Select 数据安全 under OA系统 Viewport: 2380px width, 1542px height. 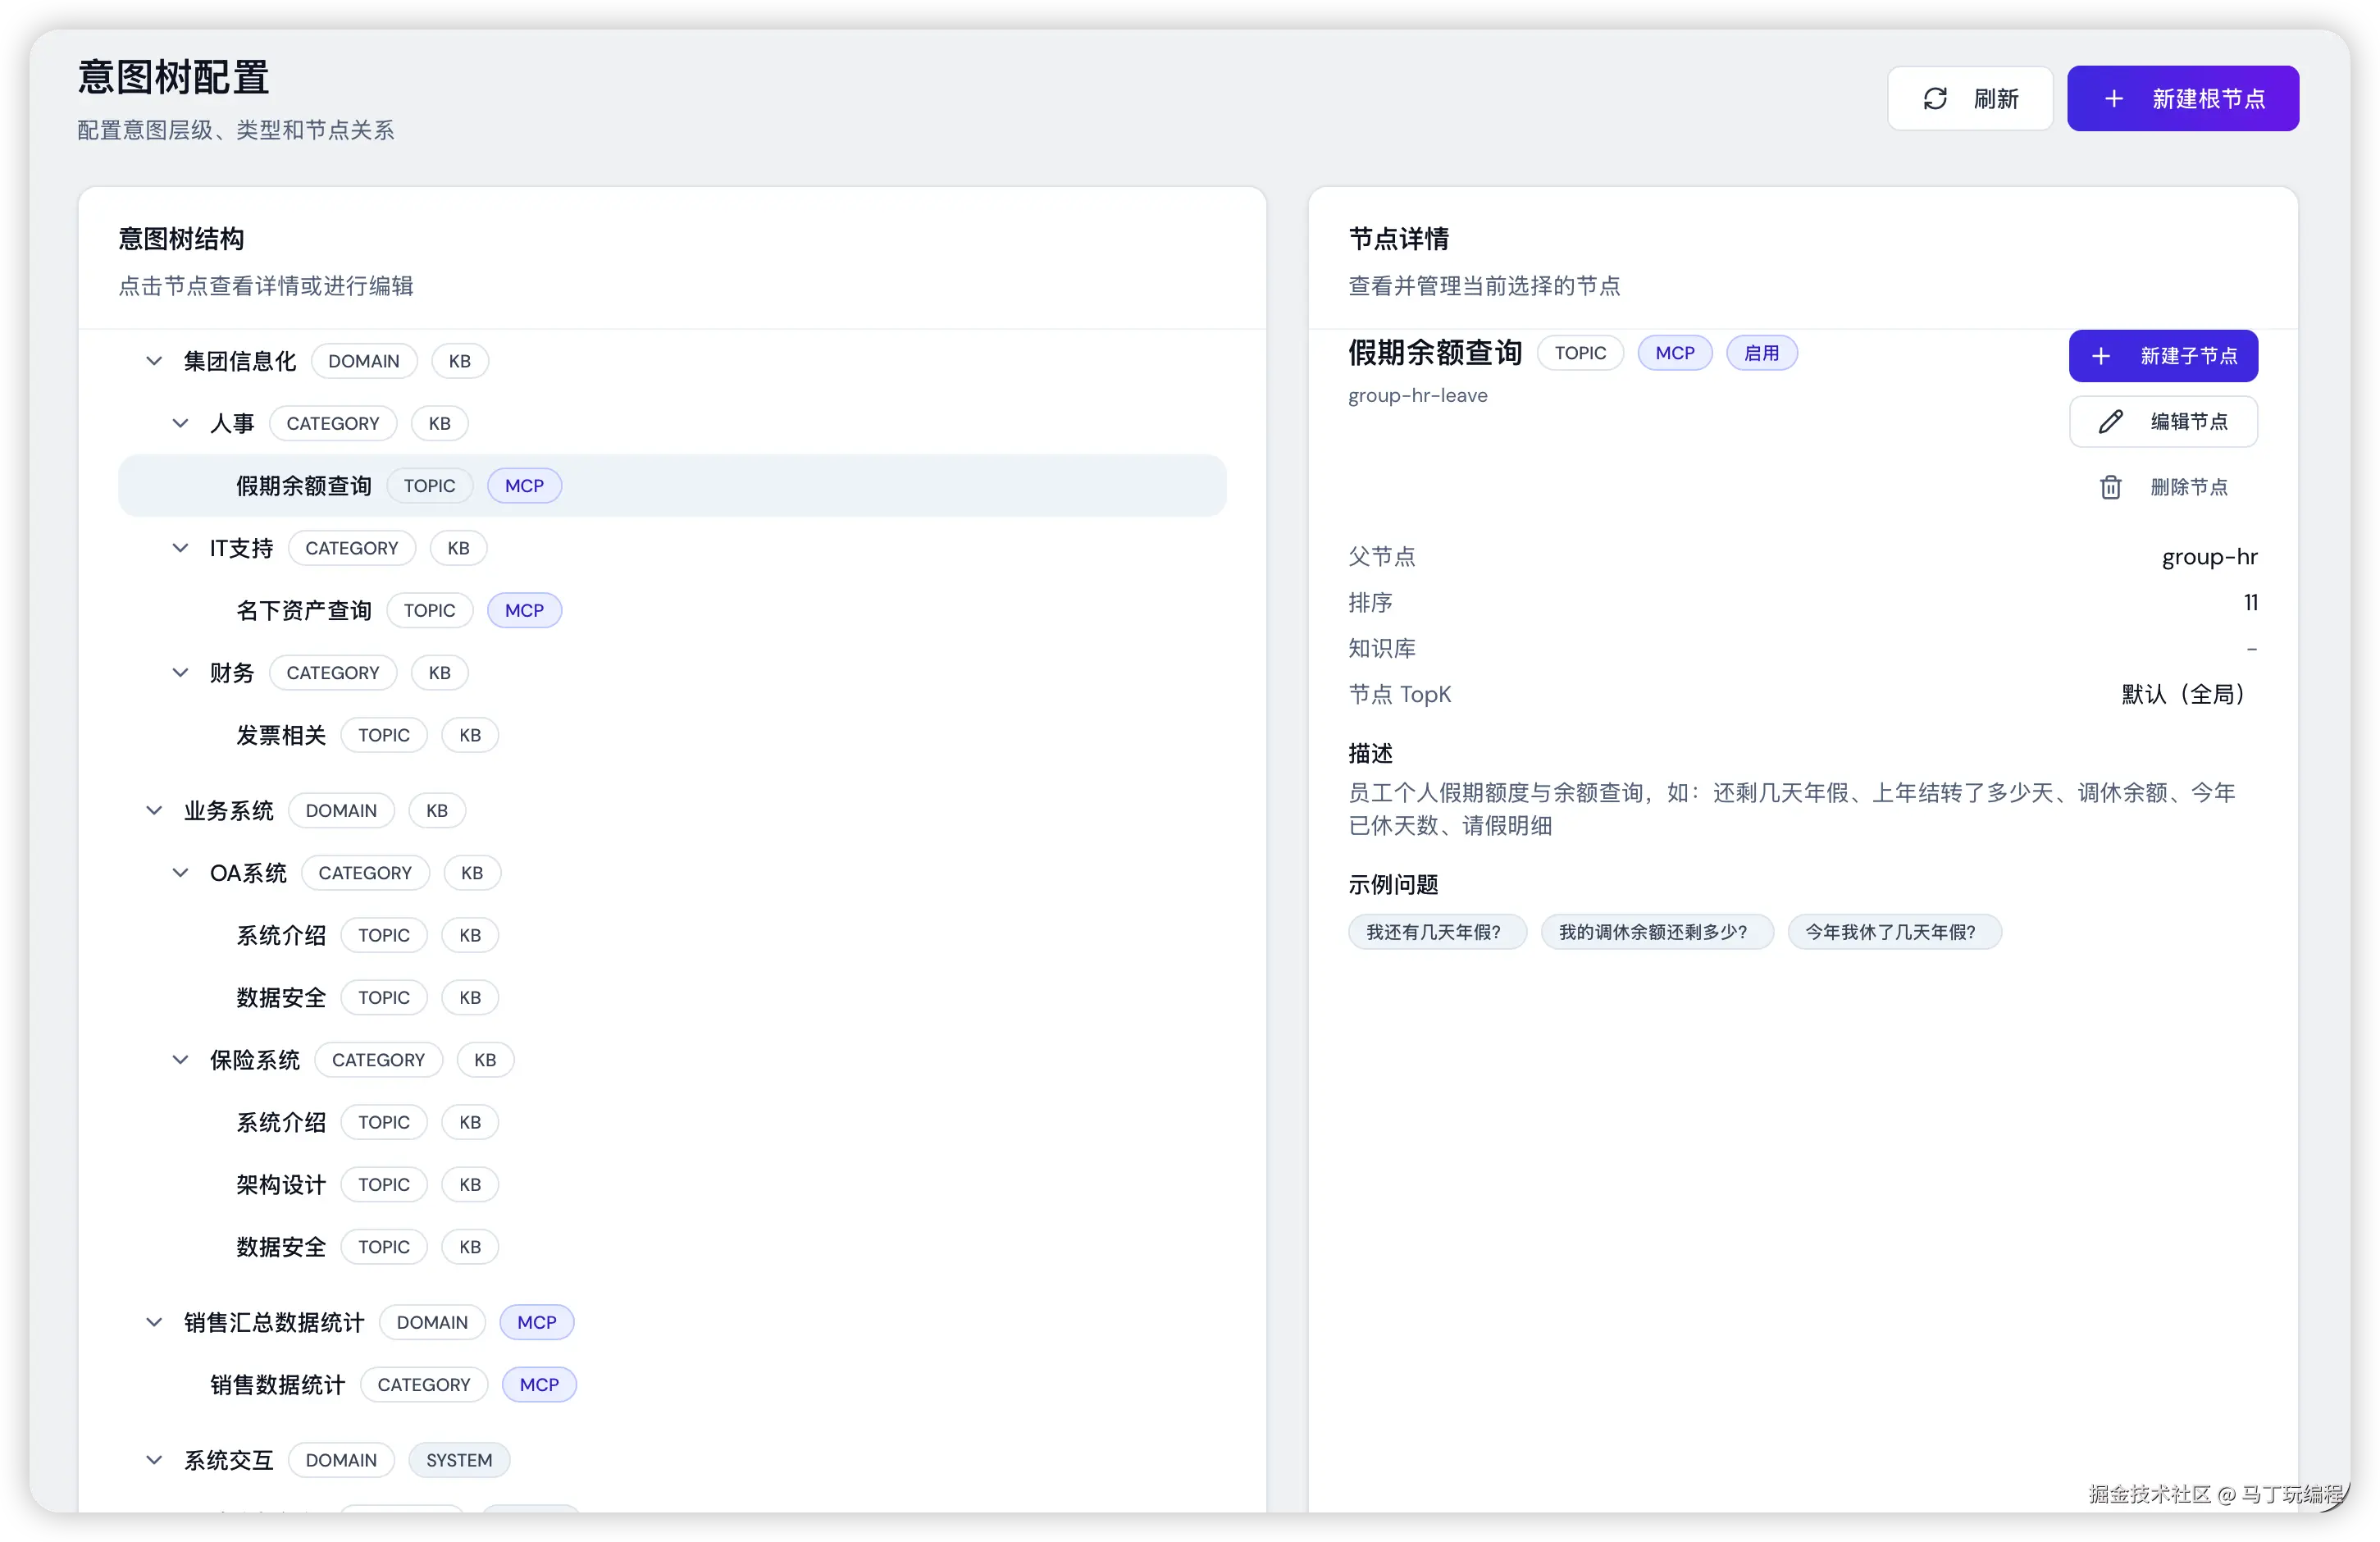pyautogui.click(x=281, y=997)
